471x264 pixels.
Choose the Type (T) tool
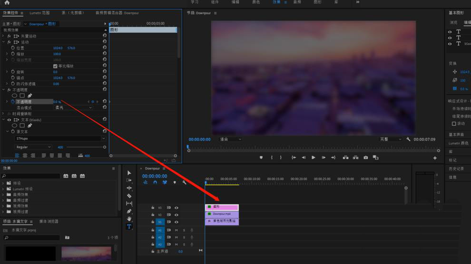129,227
